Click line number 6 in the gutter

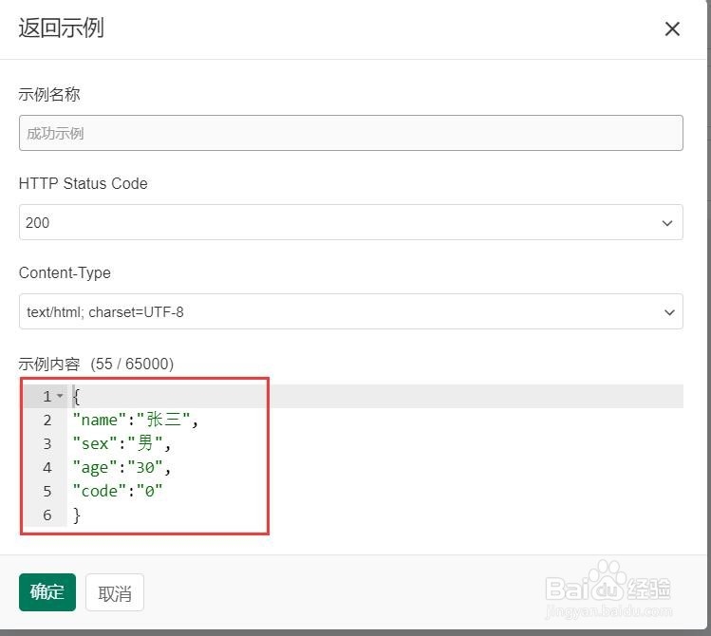point(47,515)
